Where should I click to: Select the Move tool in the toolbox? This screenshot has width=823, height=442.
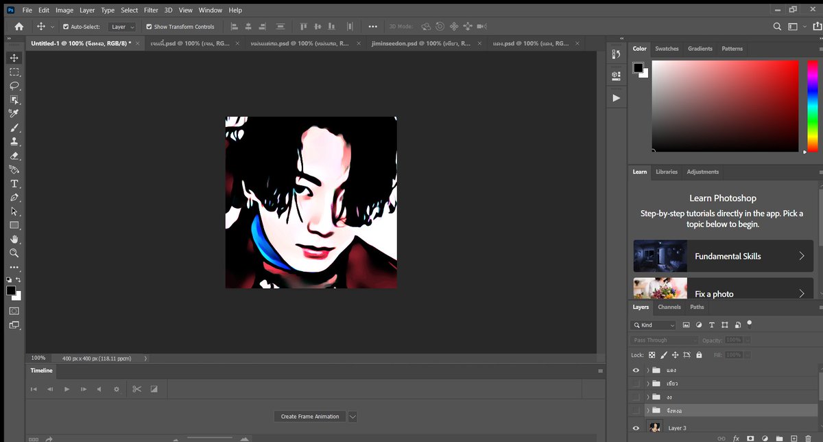(x=14, y=58)
